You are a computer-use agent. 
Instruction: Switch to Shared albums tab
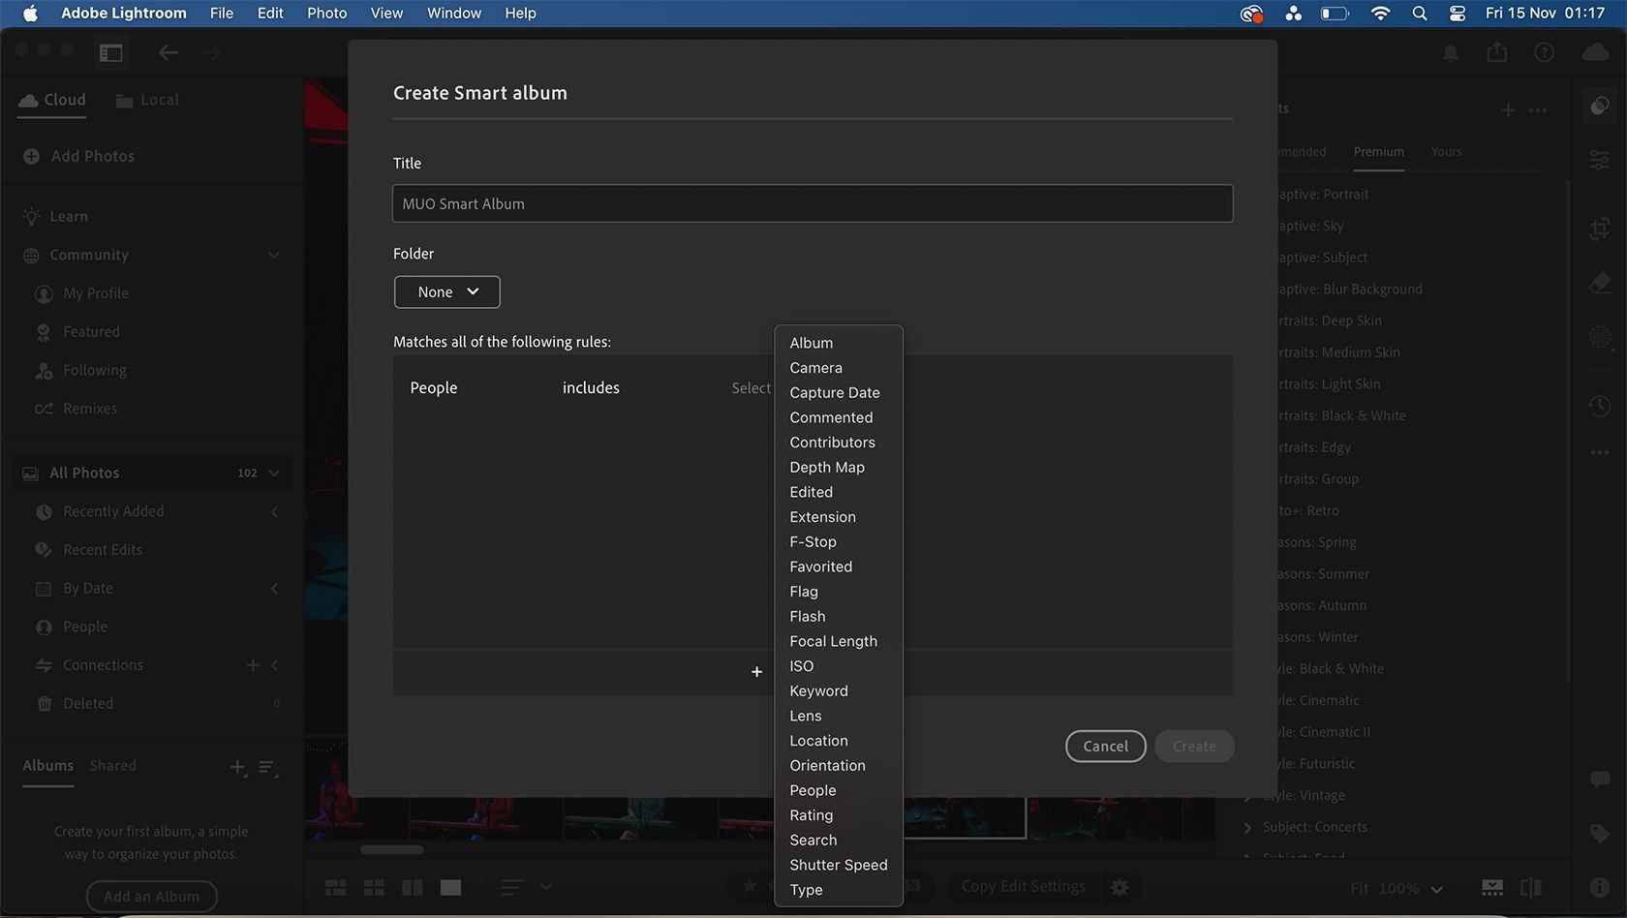coord(112,765)
